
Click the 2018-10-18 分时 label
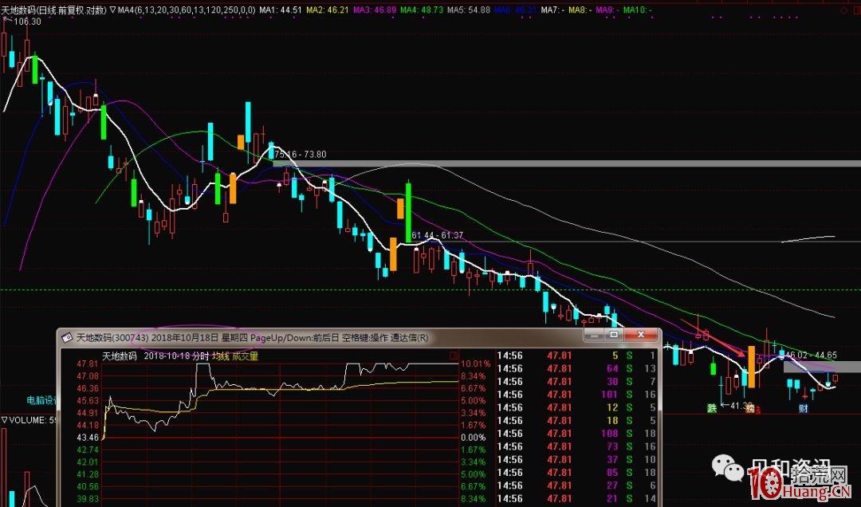pyautogui.click(x=176, y=356)
